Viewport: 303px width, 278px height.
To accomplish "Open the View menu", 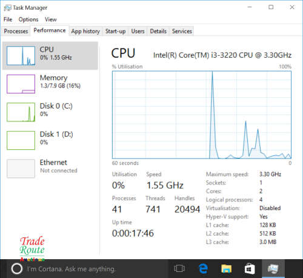I will (x=50, y=19).
